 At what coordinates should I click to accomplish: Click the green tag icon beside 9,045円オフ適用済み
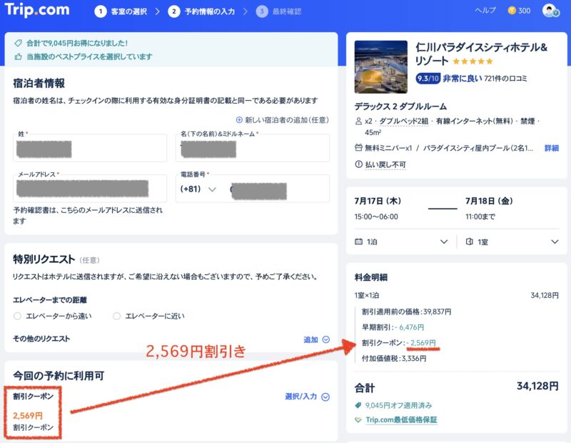click(x=358, y=405)
